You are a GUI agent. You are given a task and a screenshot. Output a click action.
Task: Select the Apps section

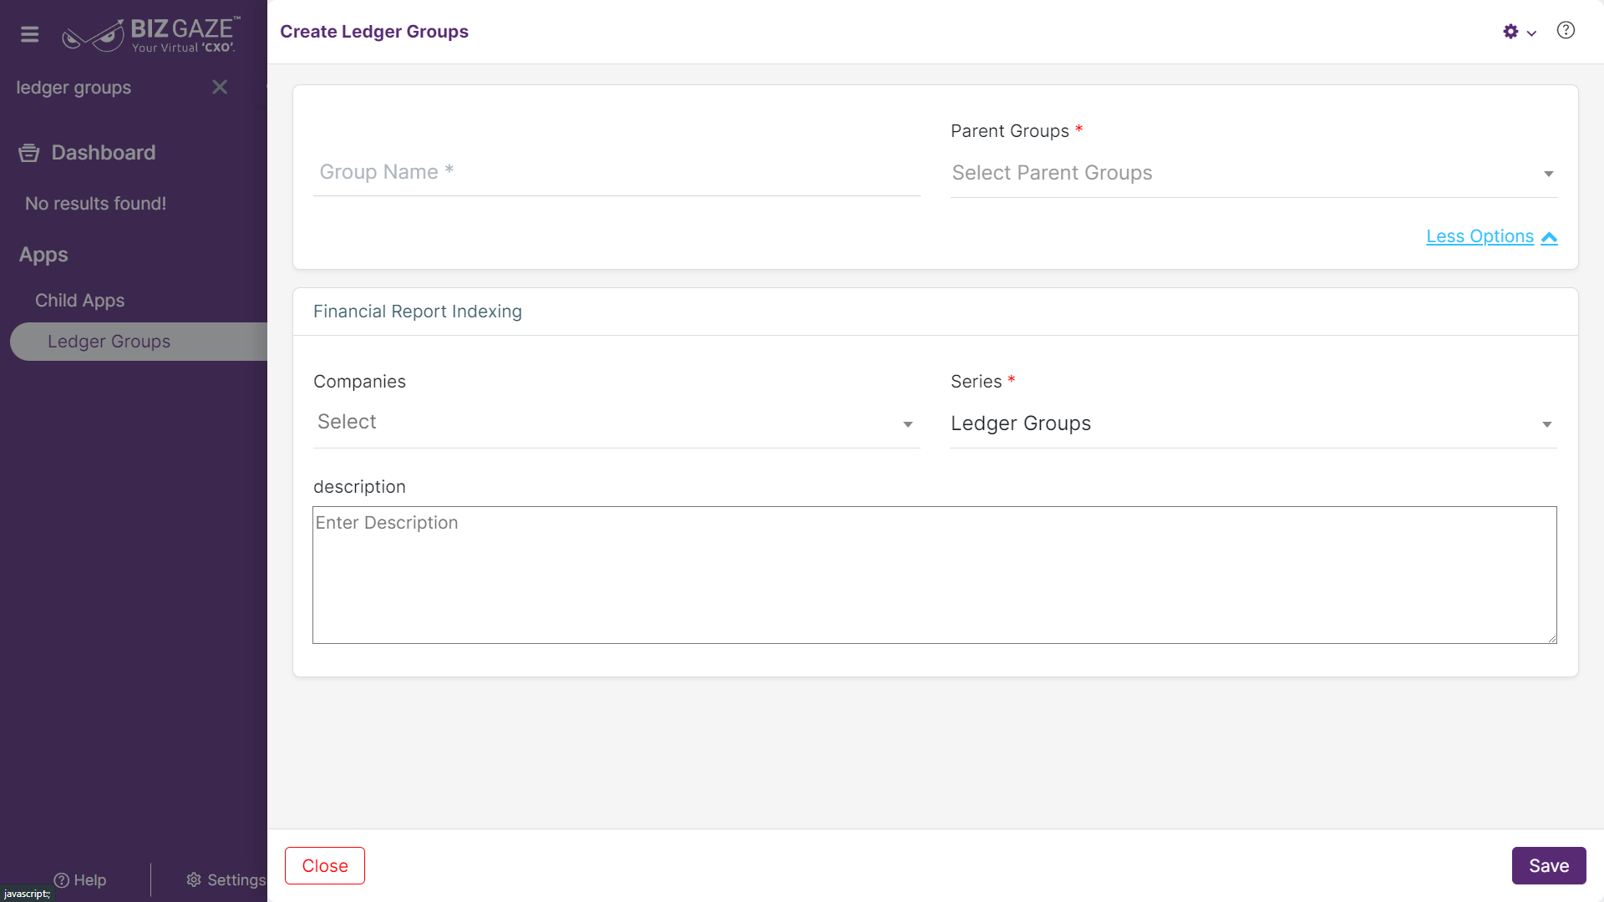point(43,255)
